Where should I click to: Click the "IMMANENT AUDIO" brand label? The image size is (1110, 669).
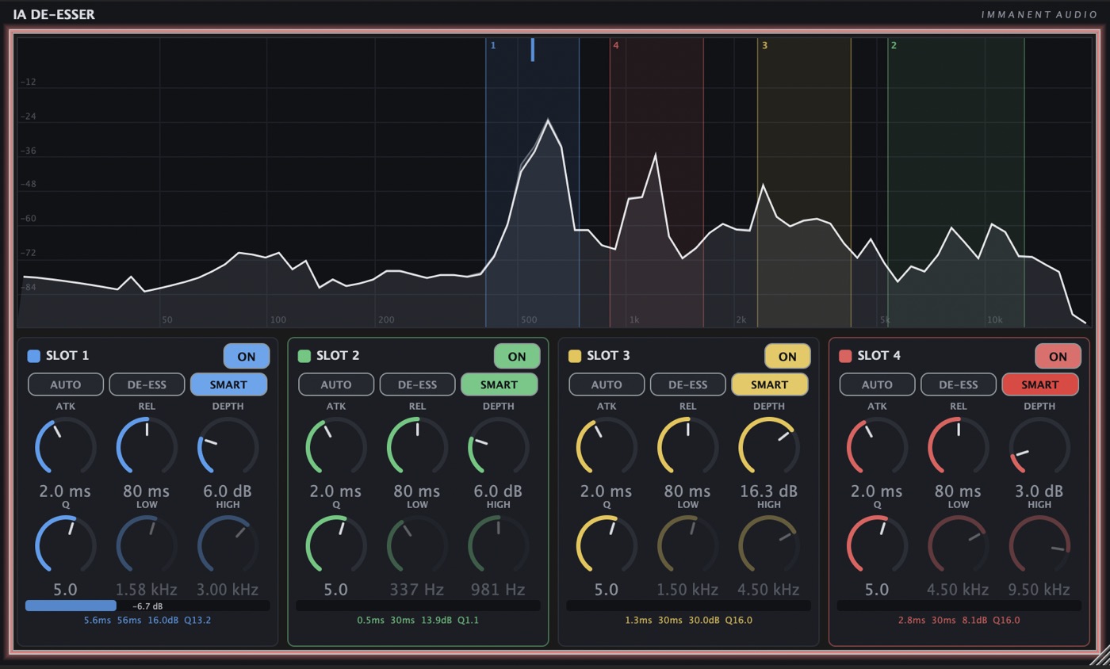click(1039, 14)
